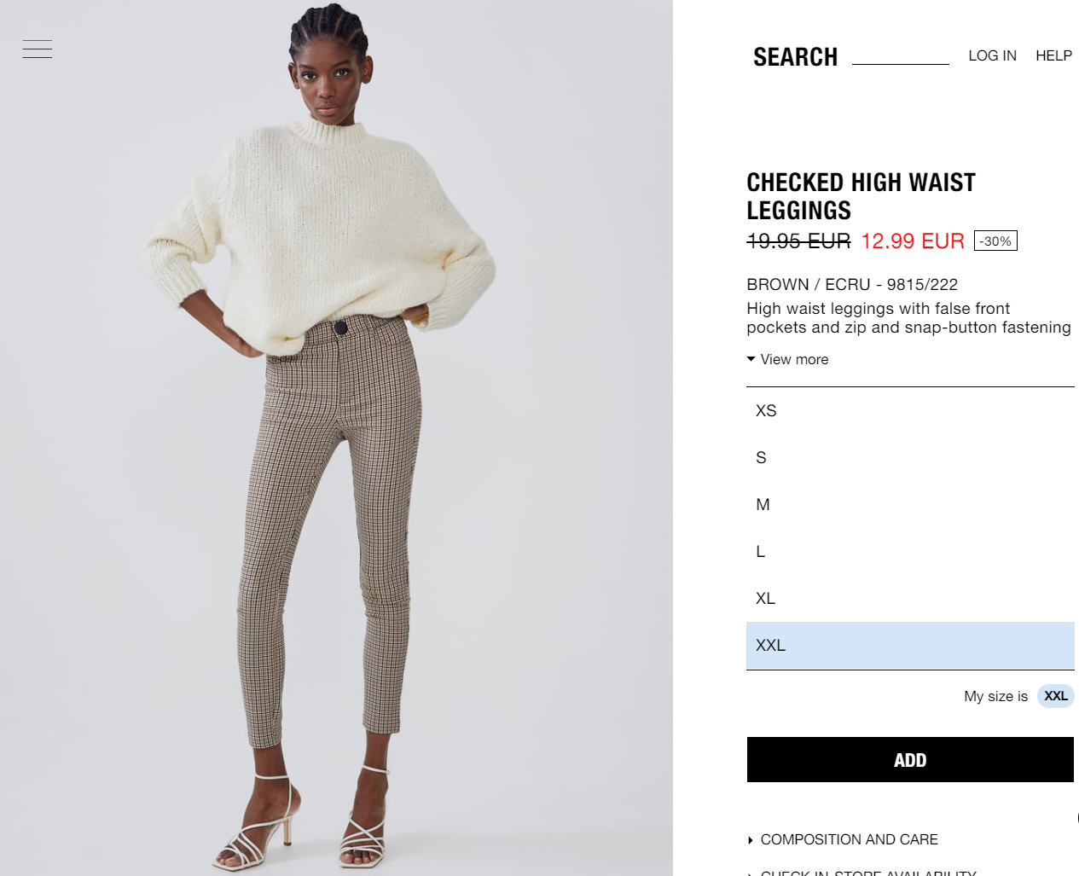Click the ADD button

(x=910, y=760)
